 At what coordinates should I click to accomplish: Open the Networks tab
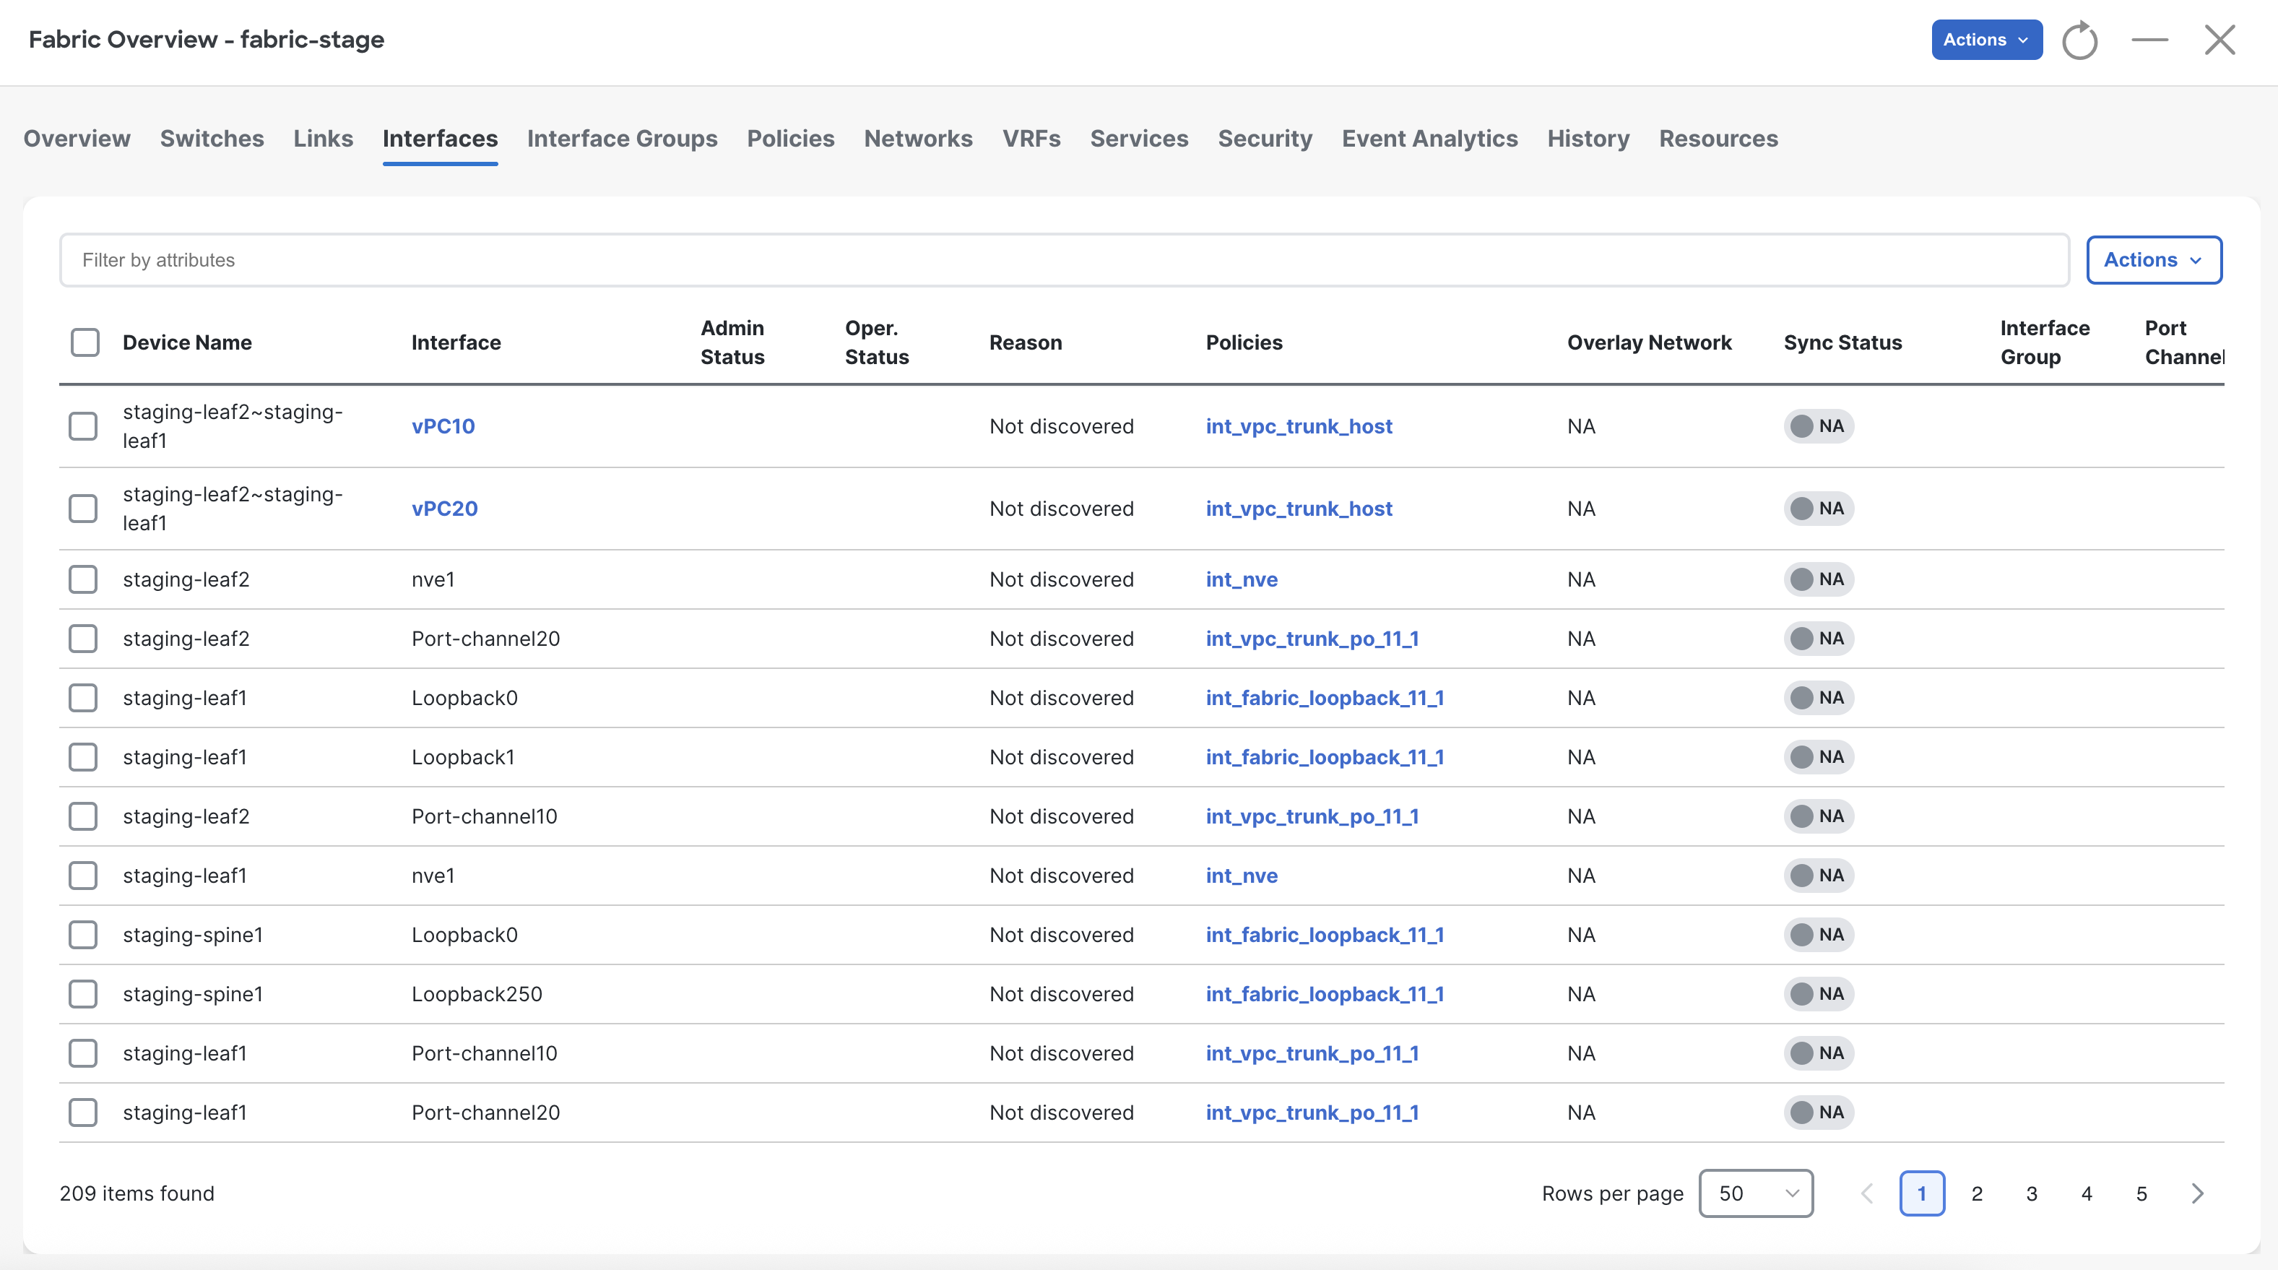918,139
